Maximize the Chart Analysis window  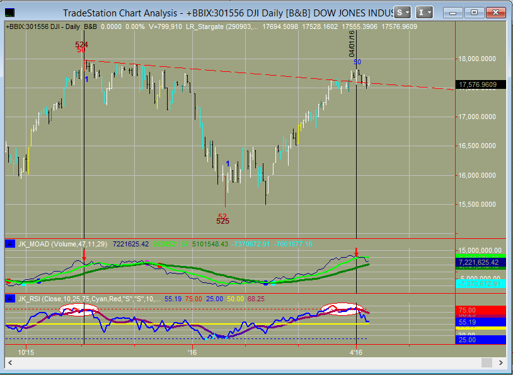474,13
